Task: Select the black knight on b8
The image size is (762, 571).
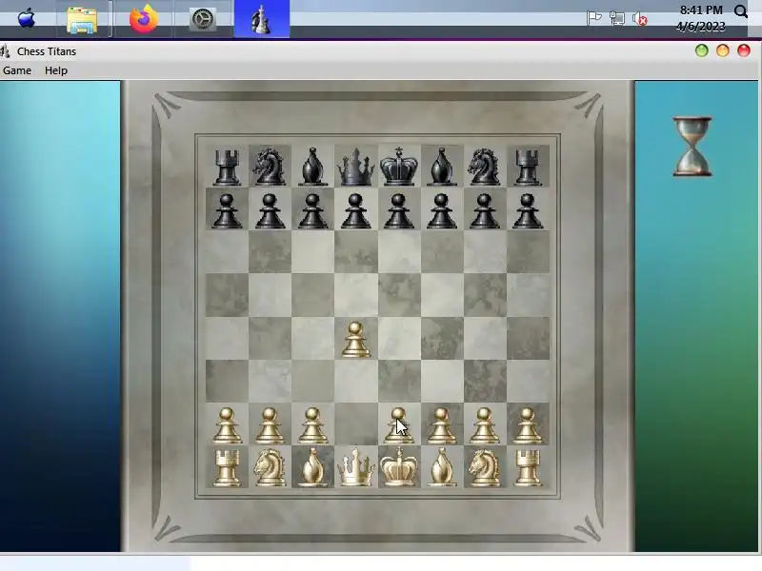Action: click(270, 167)
